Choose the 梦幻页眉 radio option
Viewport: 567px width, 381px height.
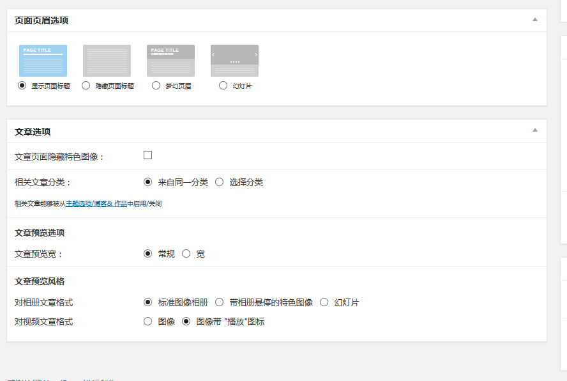(x=156, y=86)
